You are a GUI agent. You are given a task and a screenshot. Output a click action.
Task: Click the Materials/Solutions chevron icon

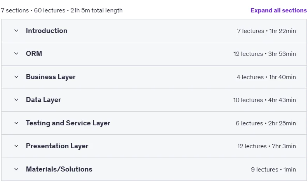tap(16, 169)
